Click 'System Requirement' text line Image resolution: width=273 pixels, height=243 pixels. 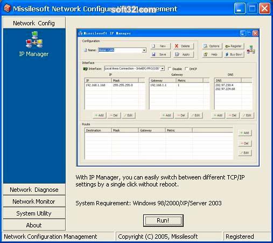149,203
